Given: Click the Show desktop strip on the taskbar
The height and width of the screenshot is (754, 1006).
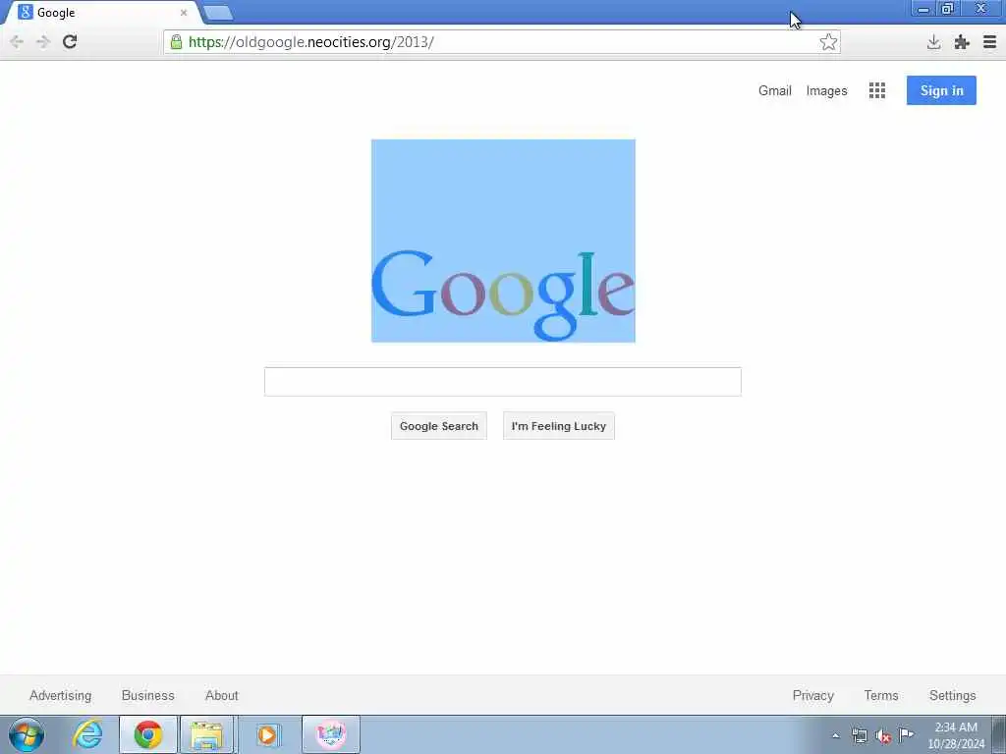Looking at the screenshot, I should tap(999, 734).
